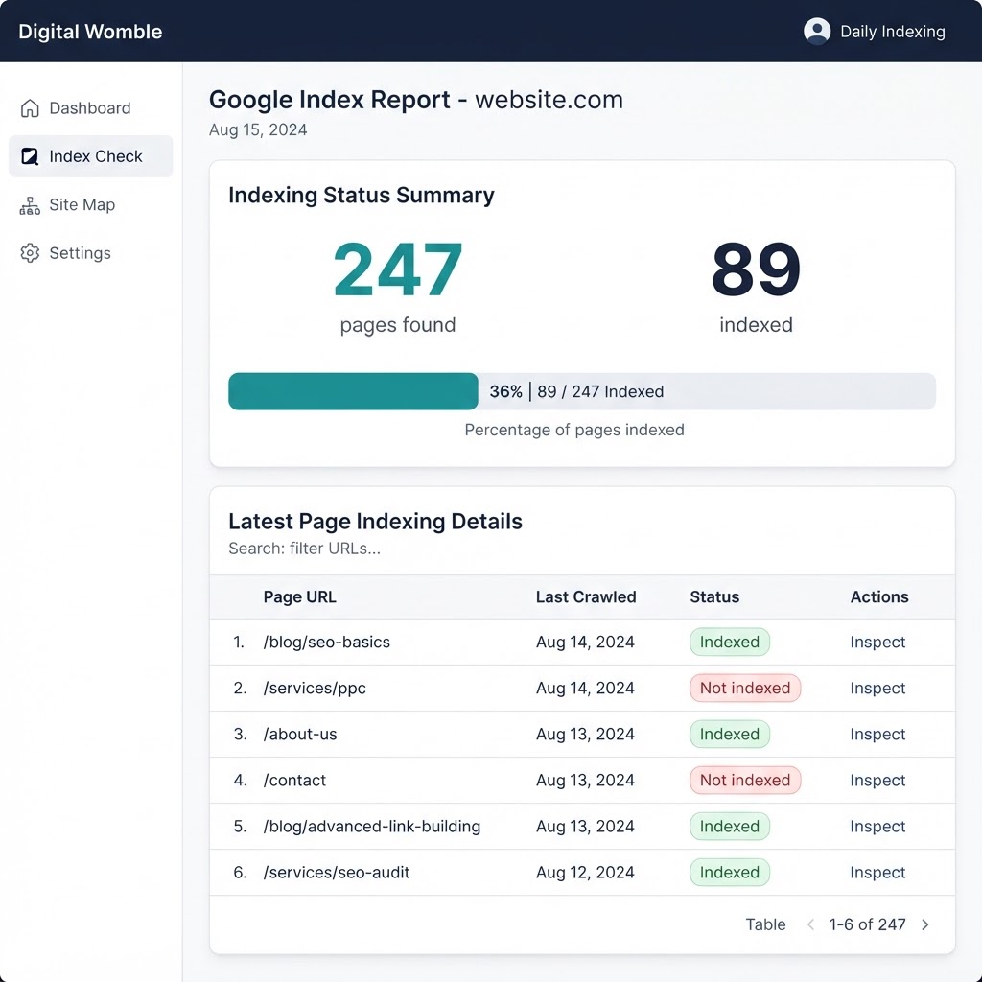Click the Status column header
982x982 pixels.
click(714, 596)
